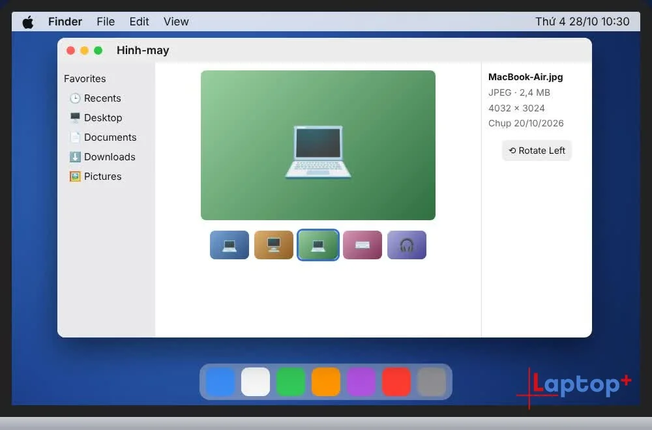Click the date and time clock

click(x=582, y=21)
